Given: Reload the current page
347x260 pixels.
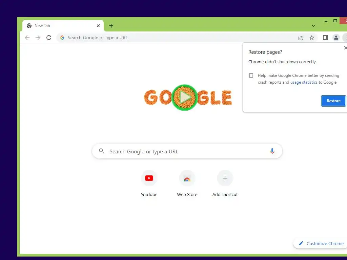Looking at the screenshot, I should pyautogui.click(x=49, y=38).
